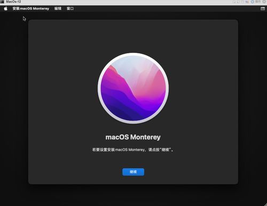Viewport: 267px width, 206px height.
Task: Click the MacOs-12 window title text
Action: [13, 2]
